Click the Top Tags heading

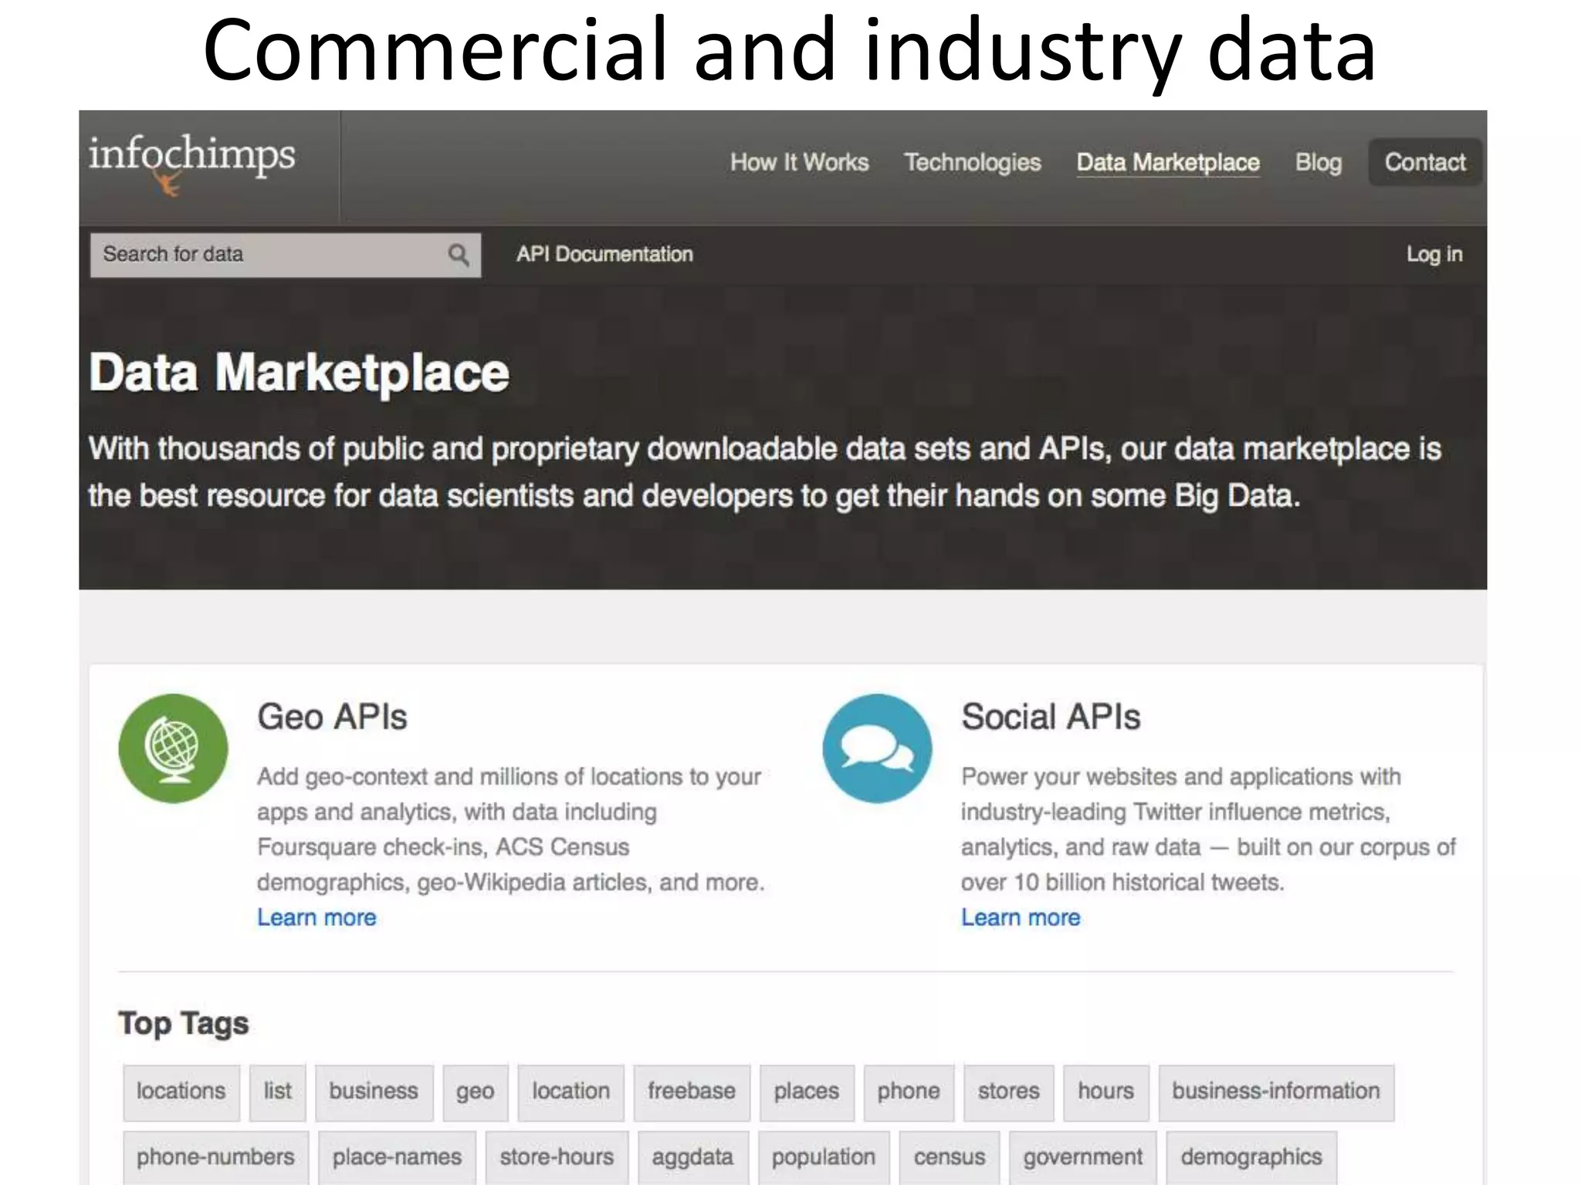click(184, 1025)
